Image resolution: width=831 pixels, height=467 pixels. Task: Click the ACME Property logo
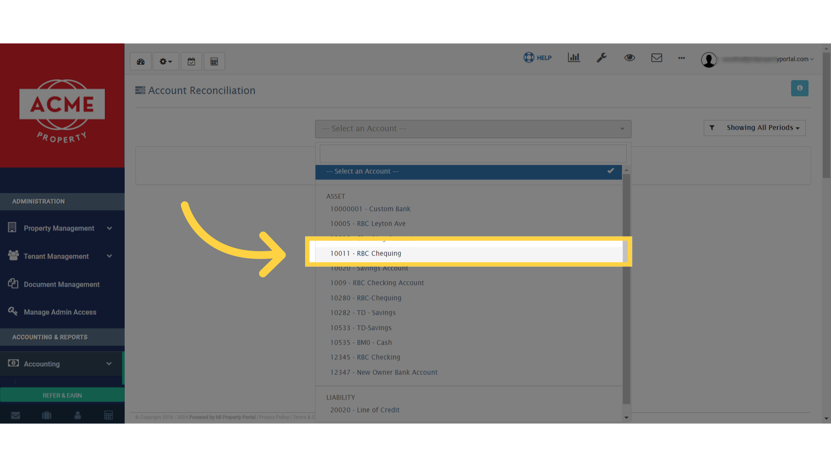[x=62, y=111]
